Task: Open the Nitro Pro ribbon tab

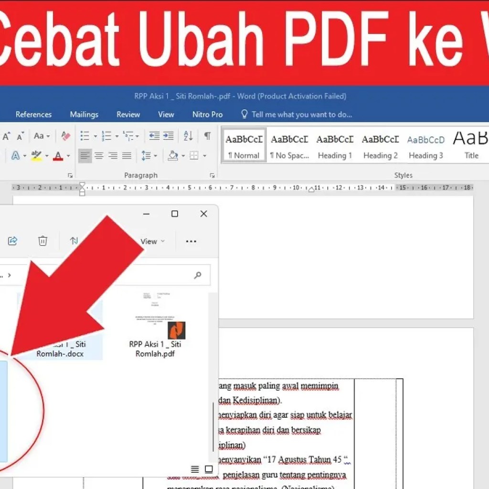Action: coord(207,114)
